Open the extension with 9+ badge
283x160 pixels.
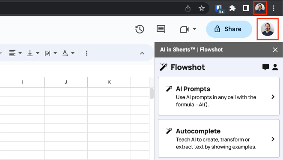coord(220,9)
